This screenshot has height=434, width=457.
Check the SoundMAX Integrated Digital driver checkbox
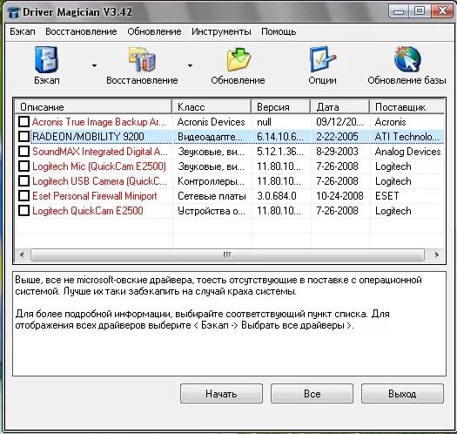[24, 151]
